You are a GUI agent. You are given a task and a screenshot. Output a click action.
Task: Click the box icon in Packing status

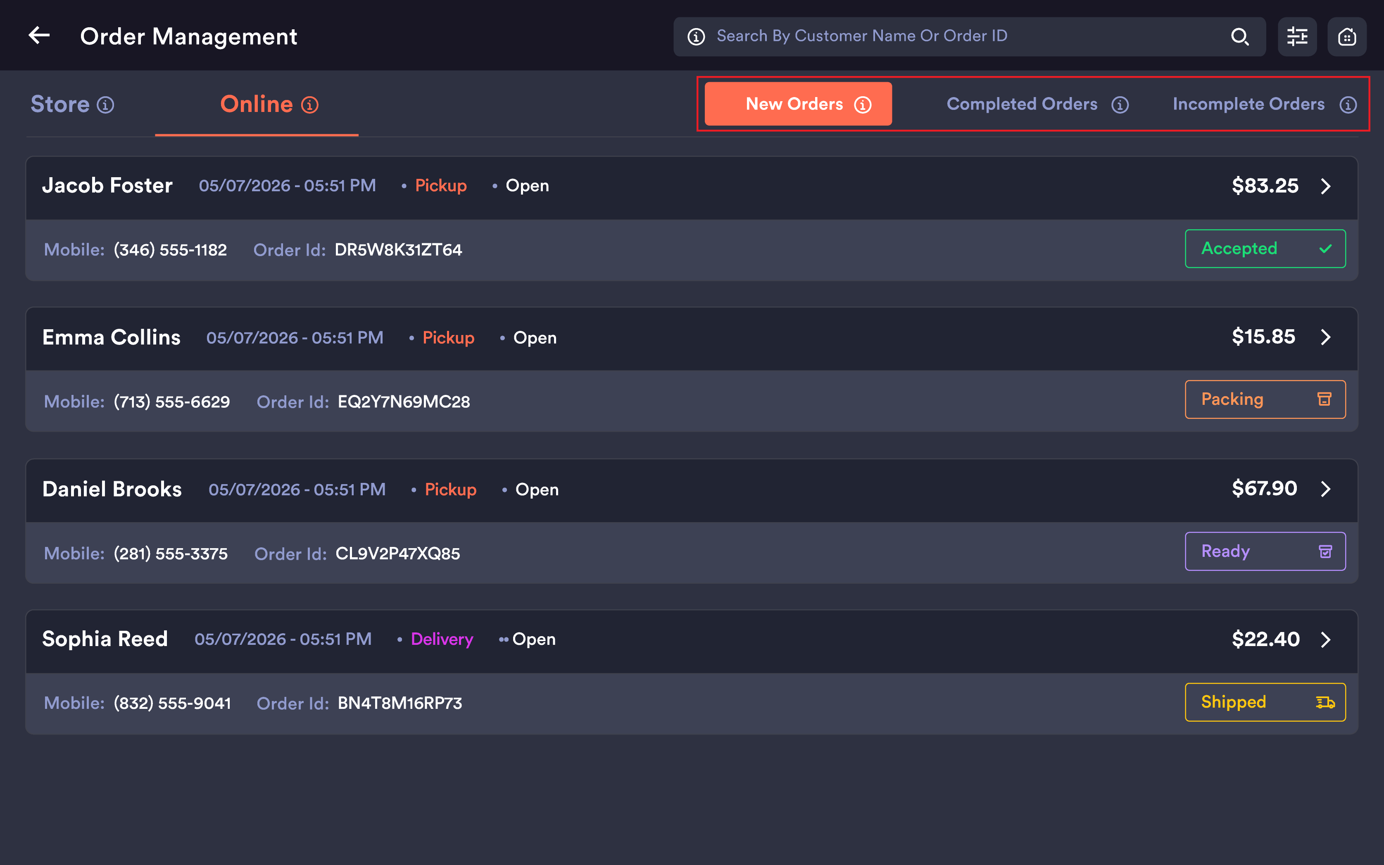1324,399
